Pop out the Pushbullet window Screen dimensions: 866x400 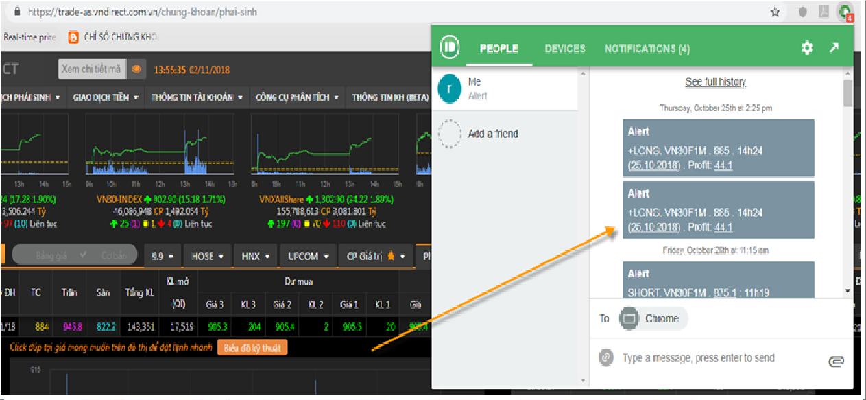(834, 48)
